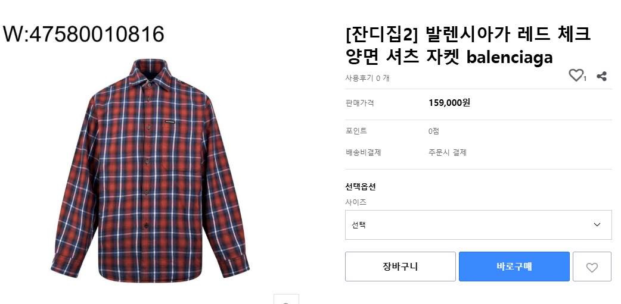Click the 159,000원 price text
Screen dimensions: 621x304
(449, 103)
